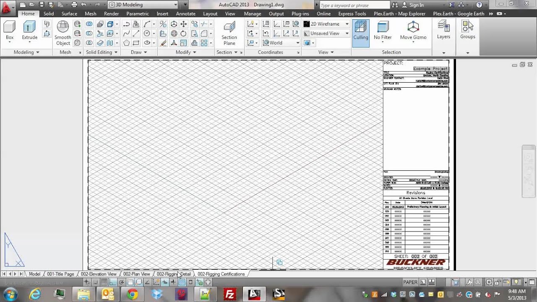Viewport: 537px width, 302px height.
Task: Toggle Ortho Mode in status bar
Action: pyautogui.click(x=112, y=282)
